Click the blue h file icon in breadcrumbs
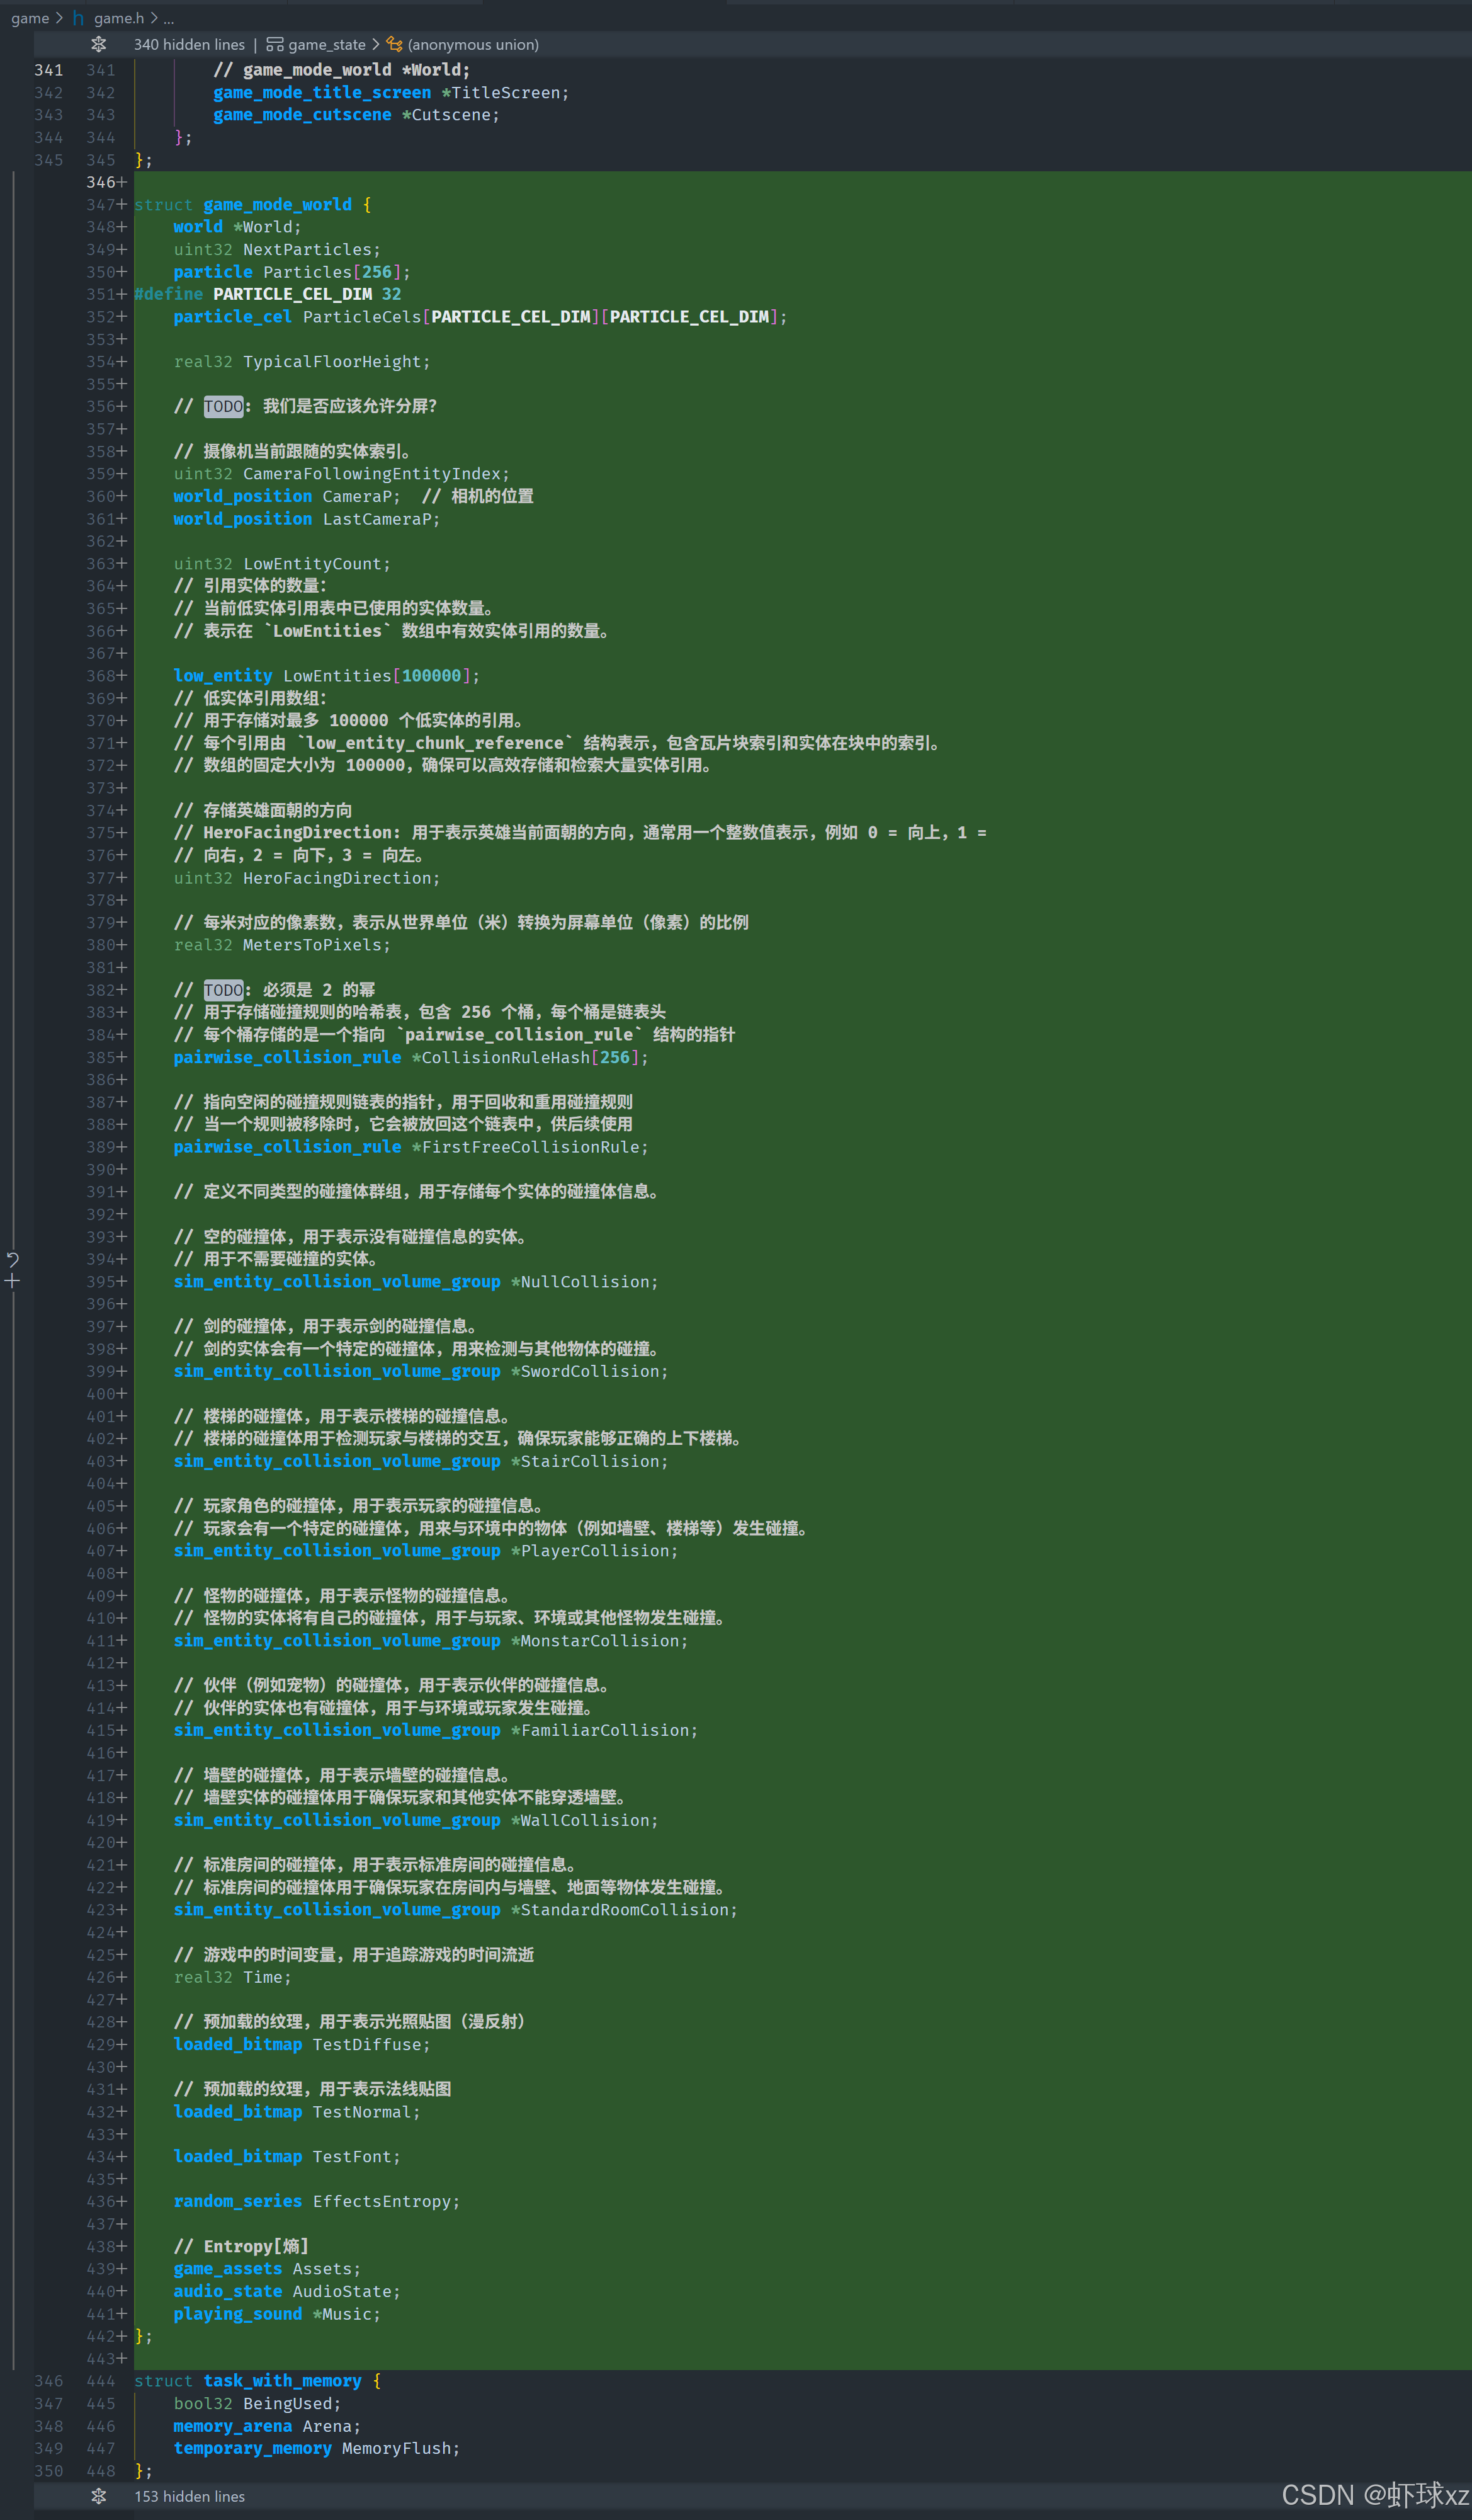The height and width of the screenshot is (2520, 1472). pos(78,18)
